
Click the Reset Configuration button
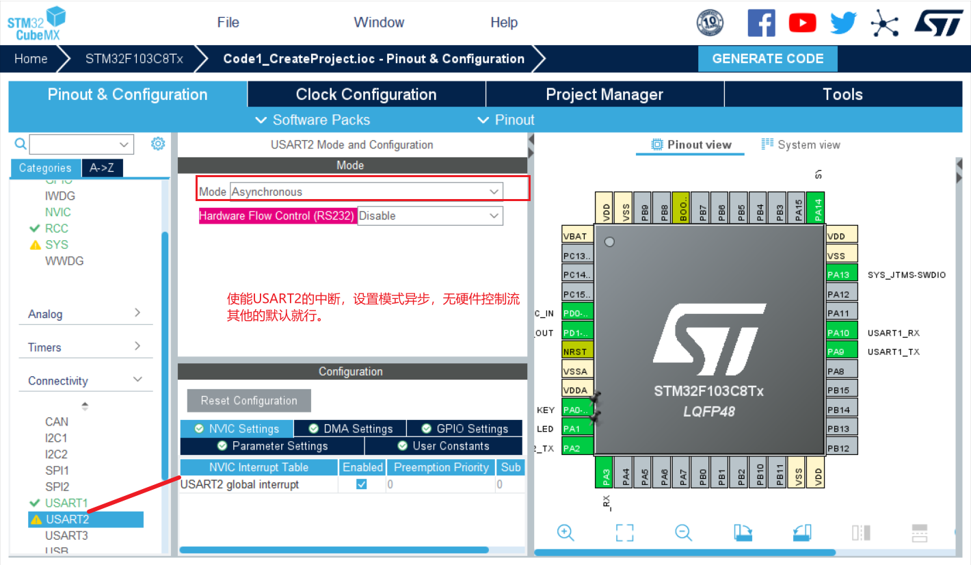pos(249,401)
